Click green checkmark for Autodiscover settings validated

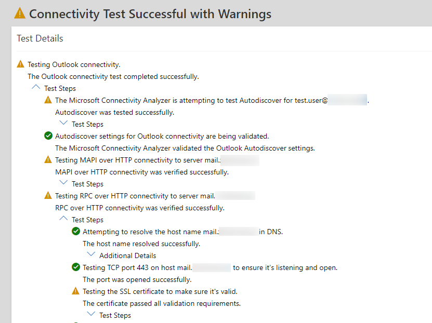[x=48, y=136]
